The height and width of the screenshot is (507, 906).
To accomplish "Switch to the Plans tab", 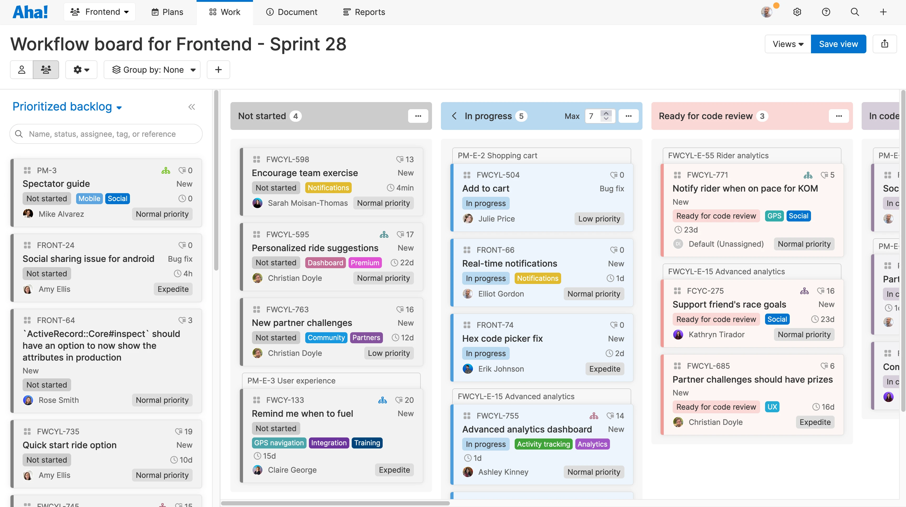I will (x=167, y=12).
